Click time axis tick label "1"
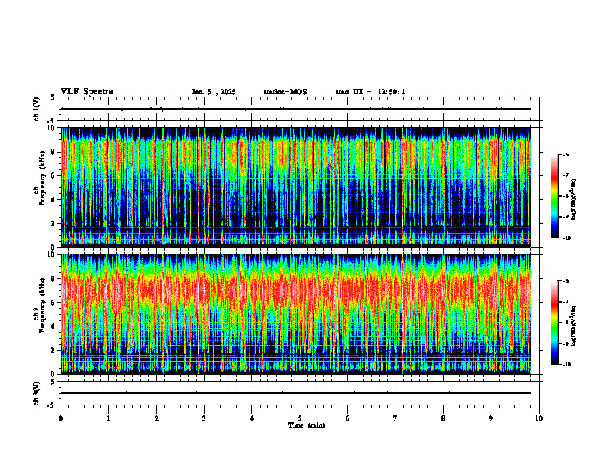This screenshot has height=469, width=607. 108,418
